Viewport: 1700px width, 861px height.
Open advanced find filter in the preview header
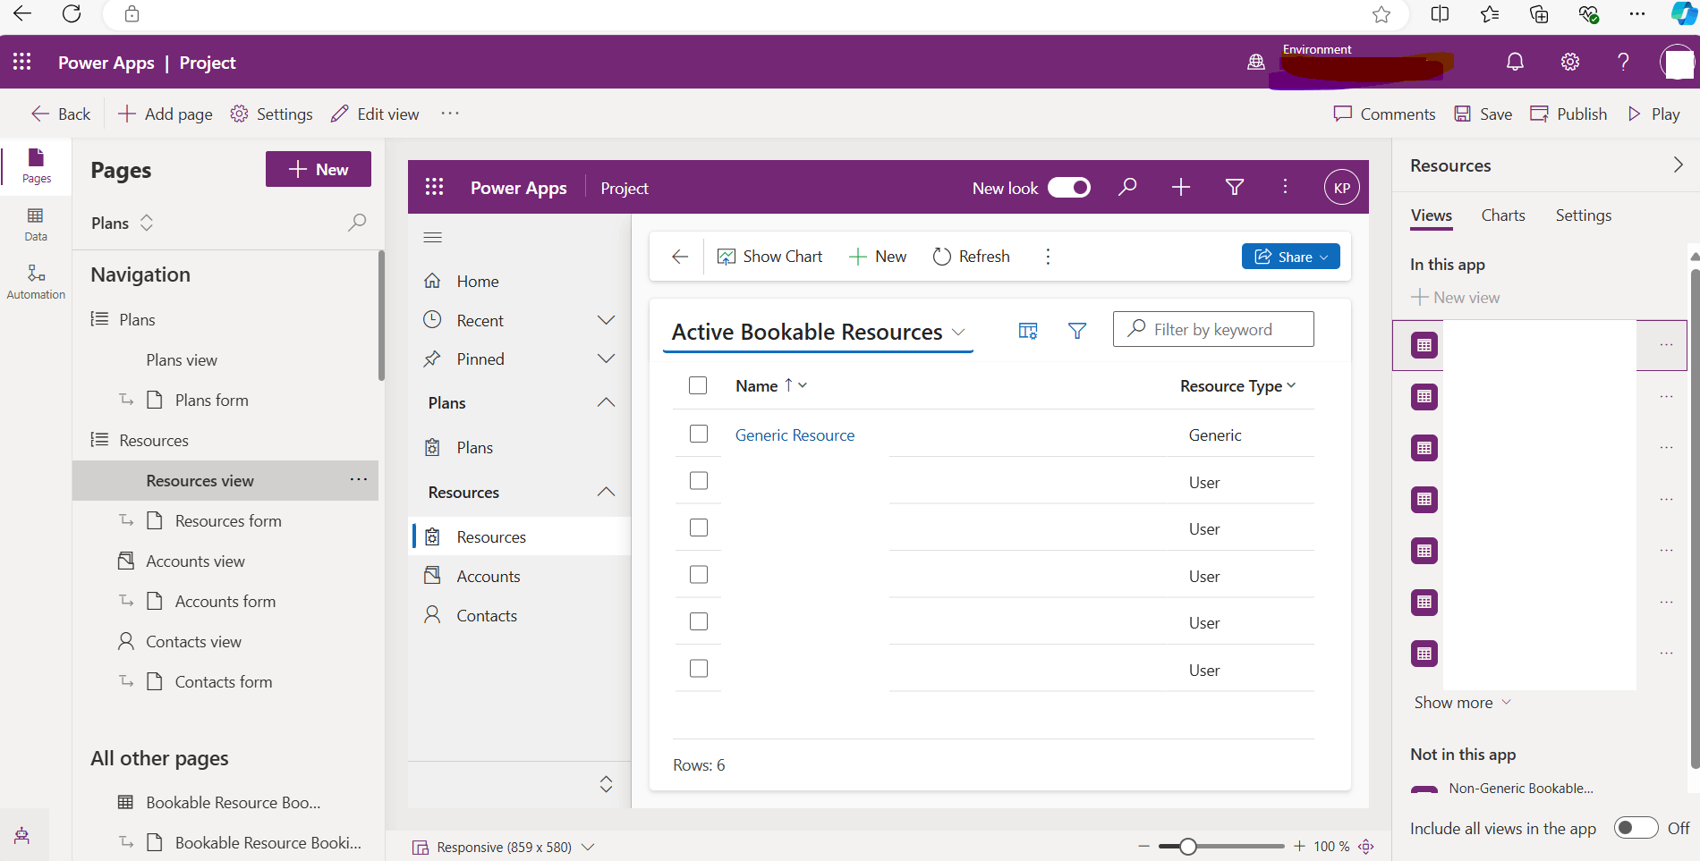coord(1235,187)
